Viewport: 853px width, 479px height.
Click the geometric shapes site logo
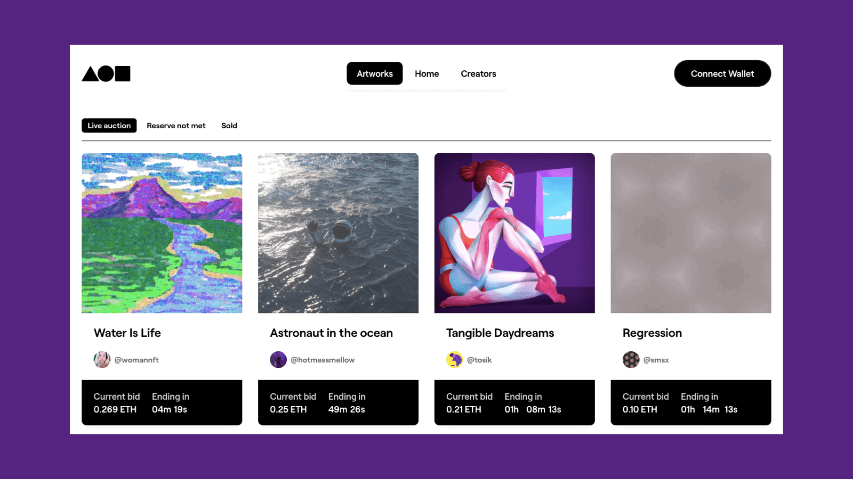[106, 73]
